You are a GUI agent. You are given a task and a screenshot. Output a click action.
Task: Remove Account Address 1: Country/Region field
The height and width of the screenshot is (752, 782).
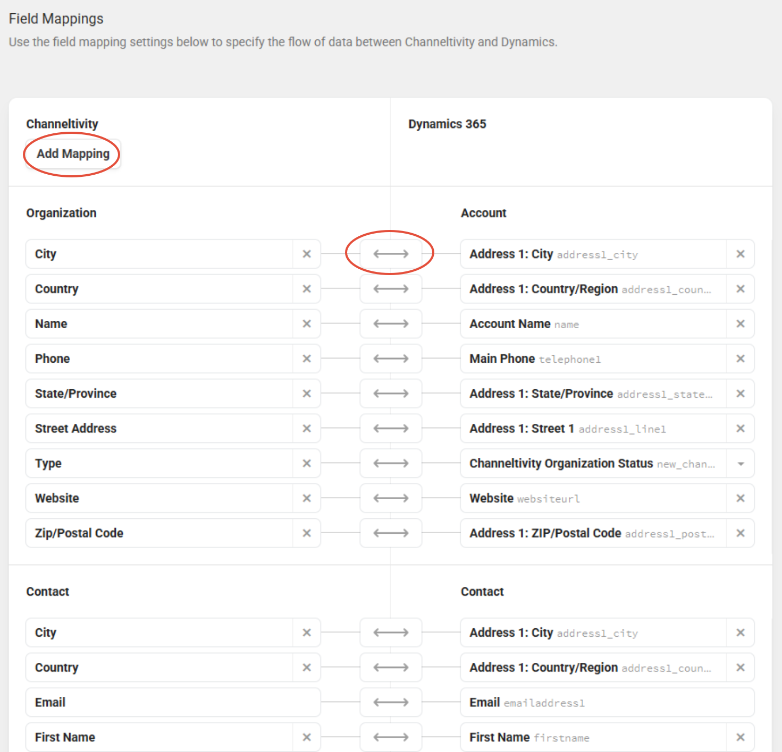tap(741, 289)
